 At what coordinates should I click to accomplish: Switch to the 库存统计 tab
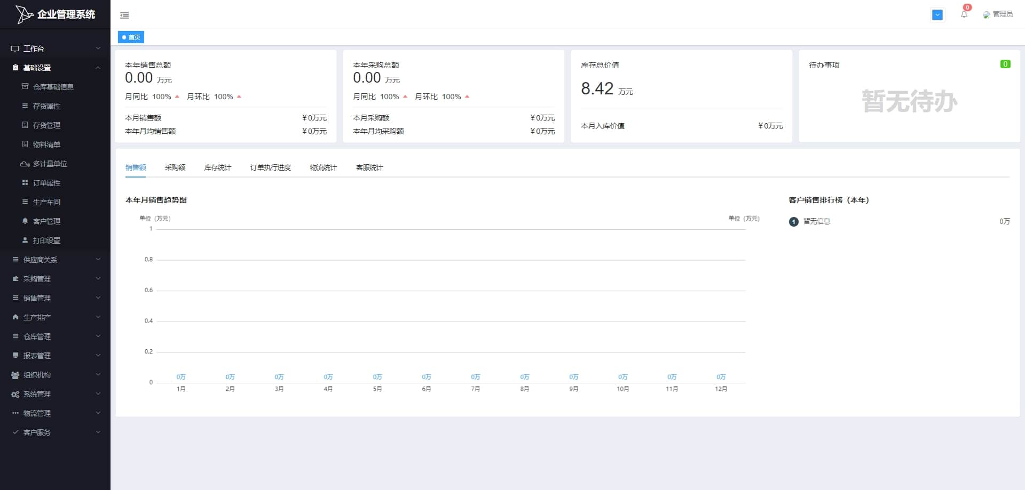[218, 167]
